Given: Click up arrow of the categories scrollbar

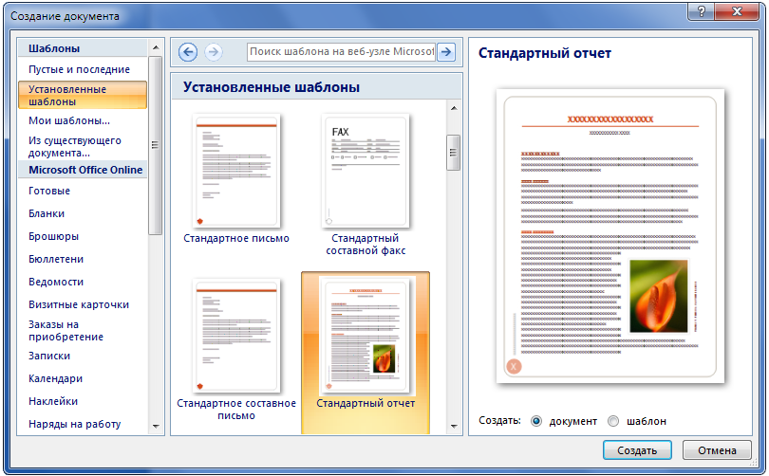Looking at the screenshot, I should [156, 47].
